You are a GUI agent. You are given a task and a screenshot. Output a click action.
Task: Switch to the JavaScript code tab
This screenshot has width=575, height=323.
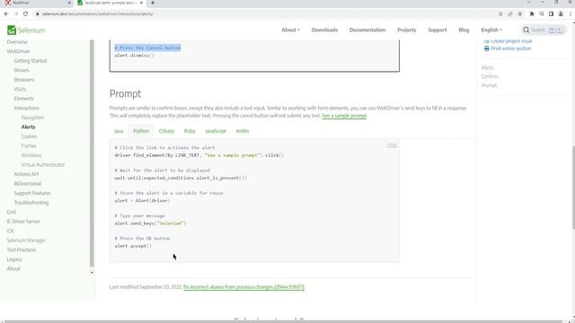[216, 131]
